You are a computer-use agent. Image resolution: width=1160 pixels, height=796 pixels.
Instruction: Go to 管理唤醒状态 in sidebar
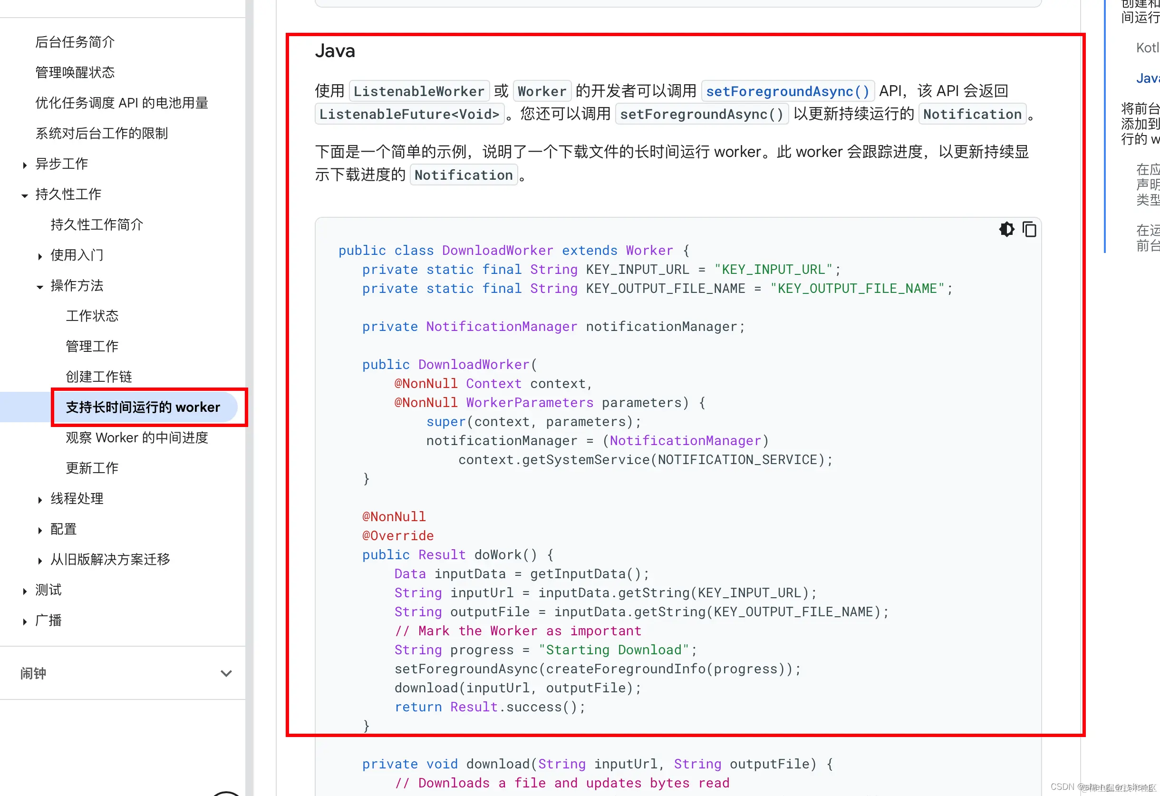(x=75, y=72)
